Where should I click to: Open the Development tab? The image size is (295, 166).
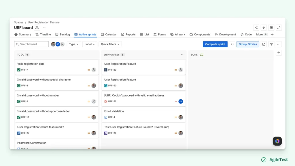click(x=225, y=35)
